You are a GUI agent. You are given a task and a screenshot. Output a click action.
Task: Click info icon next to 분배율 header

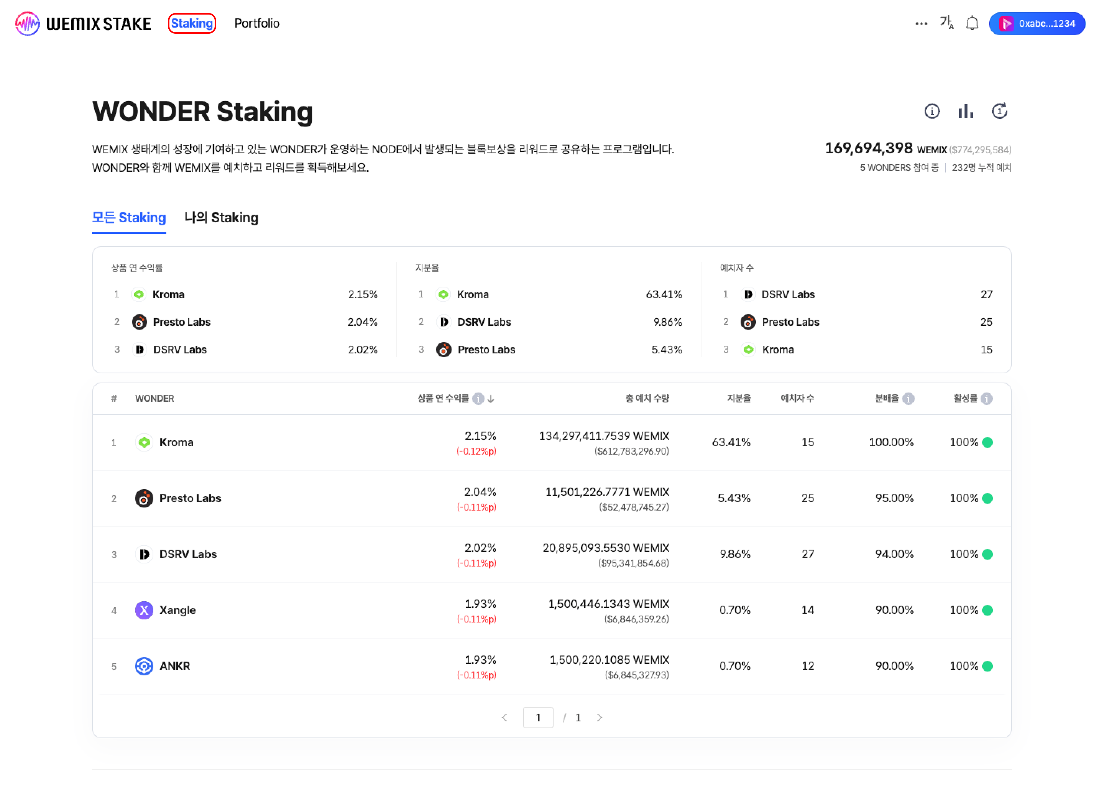[908, 398]
